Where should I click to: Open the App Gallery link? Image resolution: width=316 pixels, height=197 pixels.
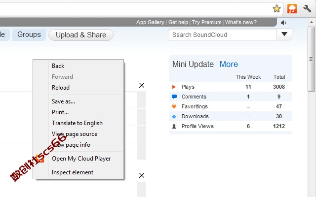point(150,22)
